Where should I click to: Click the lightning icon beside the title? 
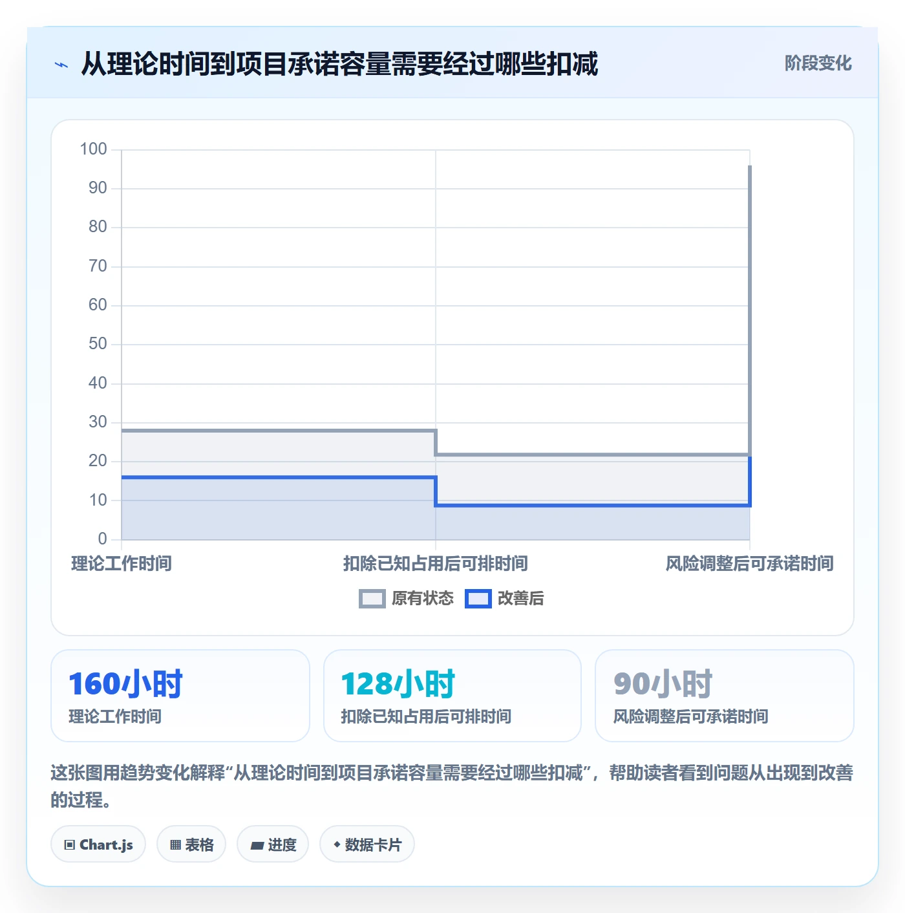click(61, 65)
